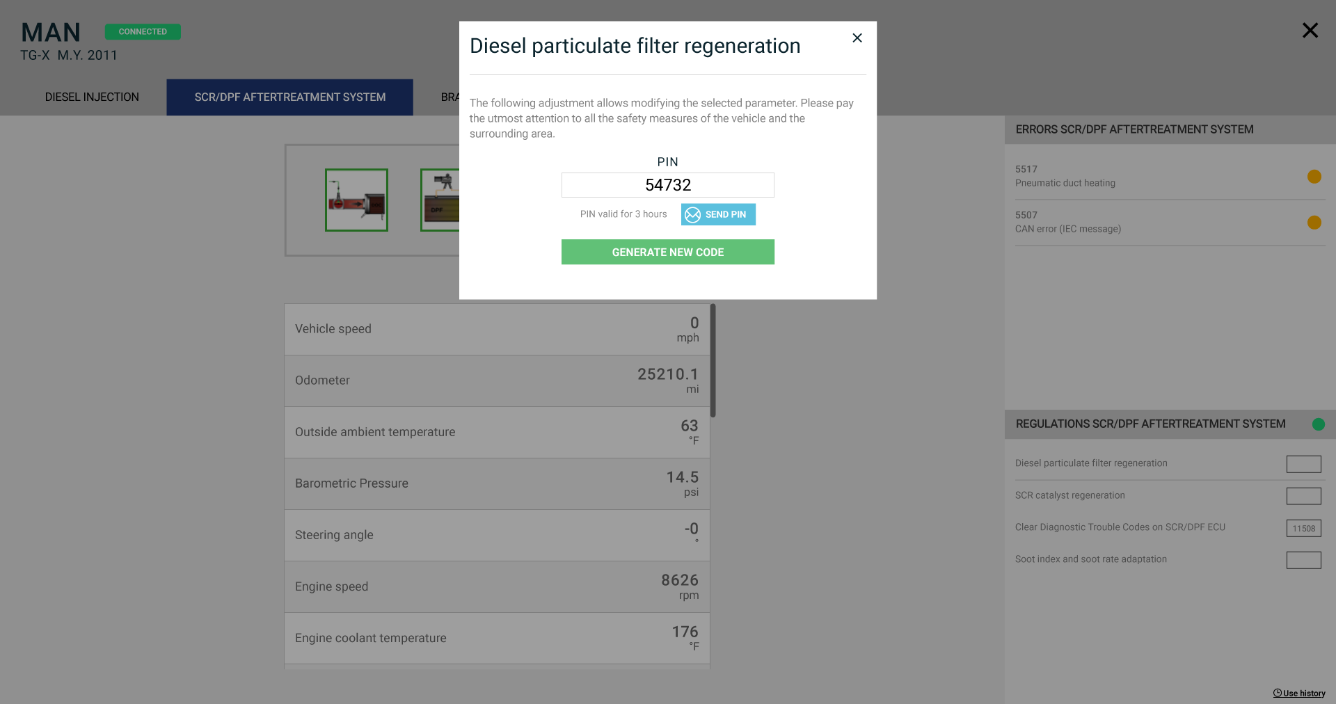Click error 5517 Pneumatic duct heating
This screenshot has height=704, width=1336.
(x=1170, y=176)
